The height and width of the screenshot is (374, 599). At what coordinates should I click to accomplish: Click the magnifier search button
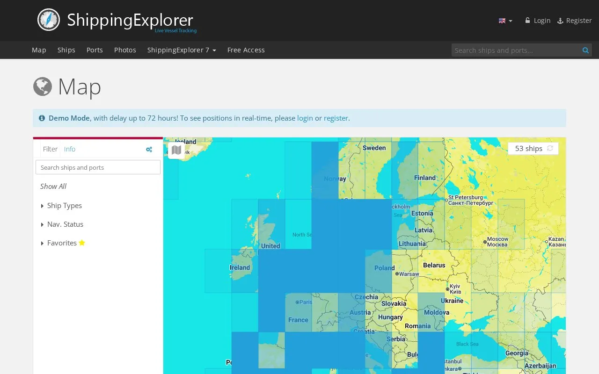[x=585, y=50]
